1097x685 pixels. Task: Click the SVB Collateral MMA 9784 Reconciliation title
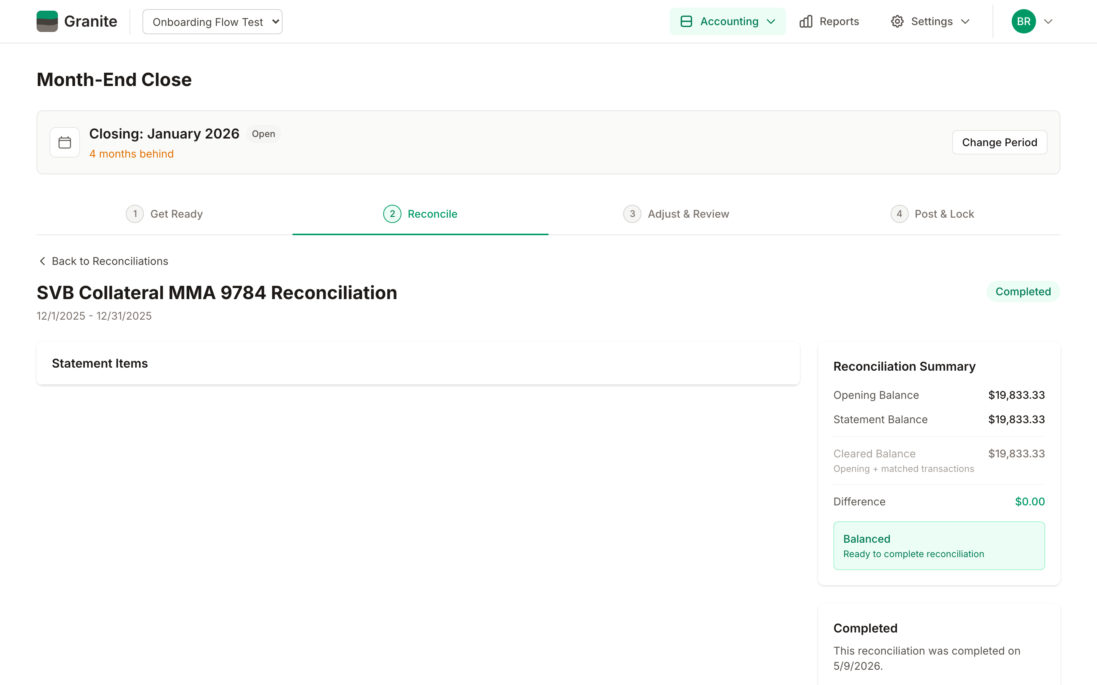click(217, 293)
